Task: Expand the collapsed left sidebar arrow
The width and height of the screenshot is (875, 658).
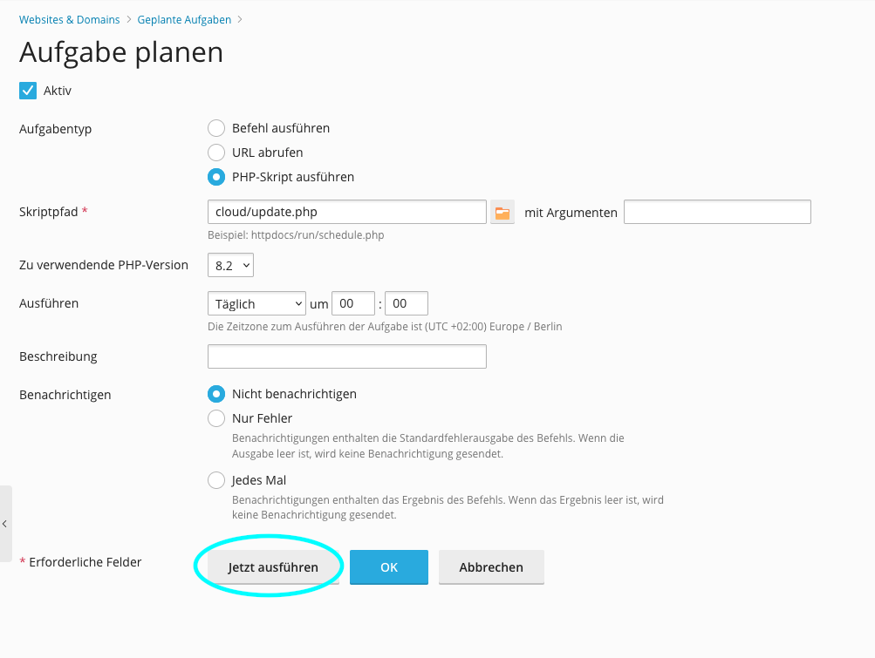Action: 5,524
